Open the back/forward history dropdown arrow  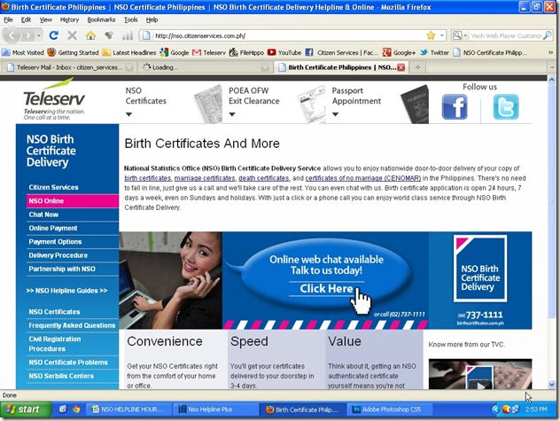click(39, 35)
